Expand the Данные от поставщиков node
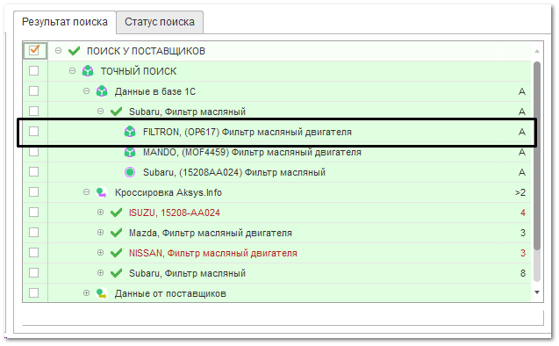559x346 pixels. tap(86, 292)
